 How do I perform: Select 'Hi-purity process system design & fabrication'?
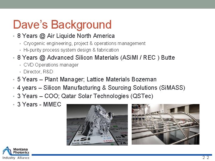tap(71, 50)
